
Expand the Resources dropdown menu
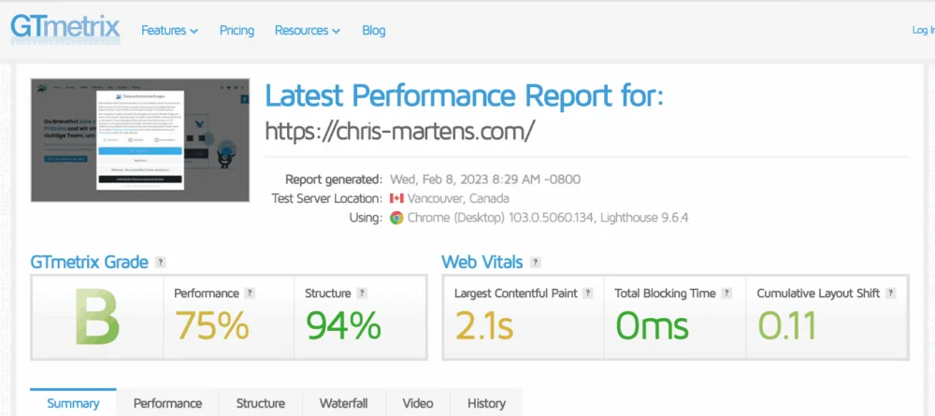(308, 30)
